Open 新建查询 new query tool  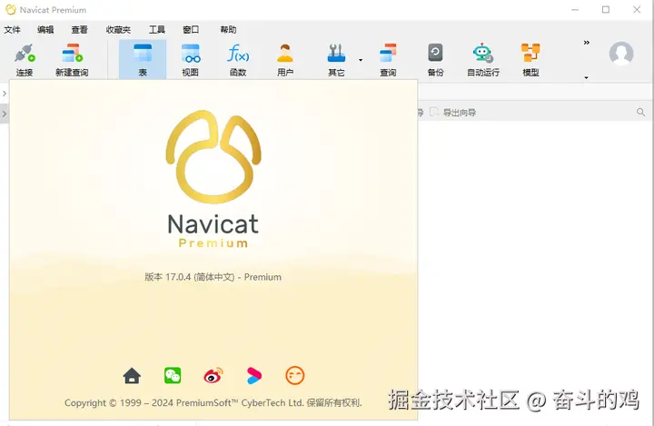(72, 60)
